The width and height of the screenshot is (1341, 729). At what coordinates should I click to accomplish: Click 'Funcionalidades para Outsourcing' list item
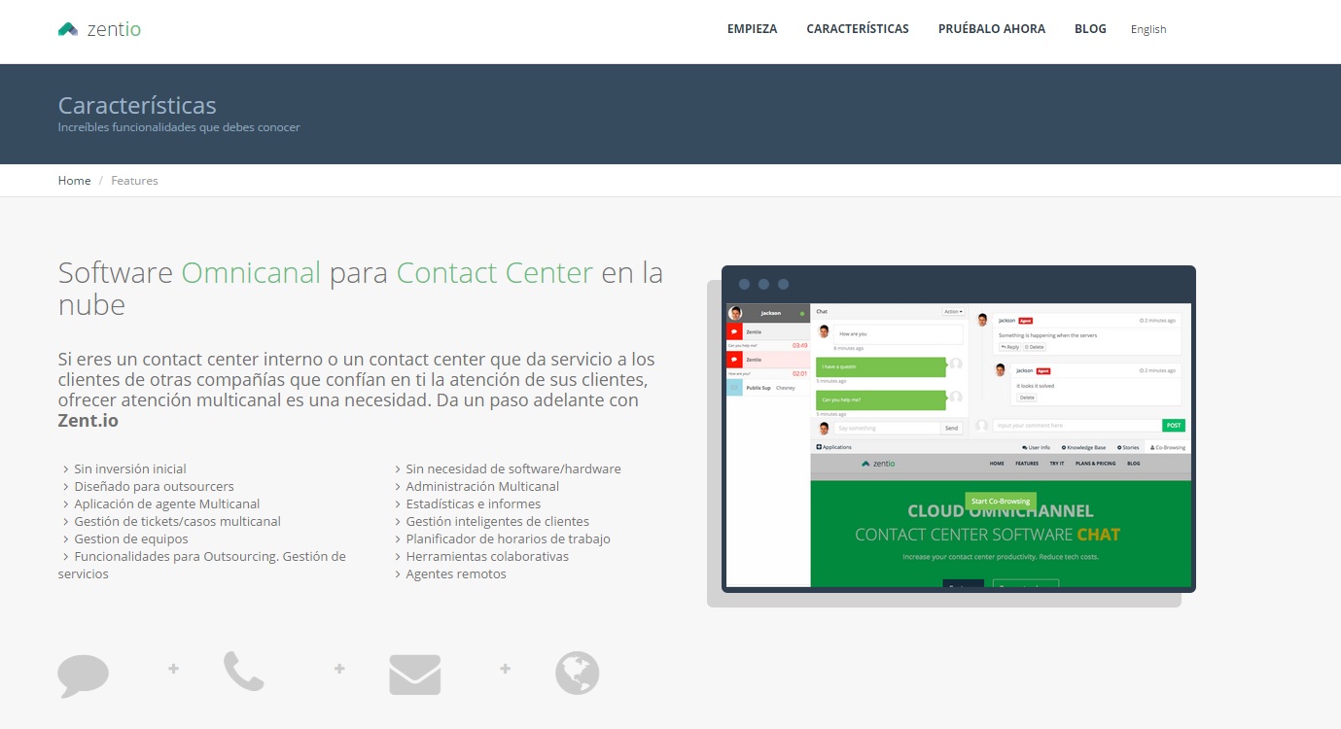click(201, 565)
